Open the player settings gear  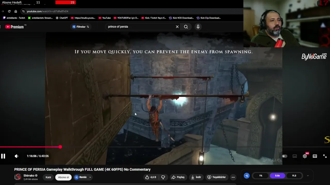pos(305,156)
